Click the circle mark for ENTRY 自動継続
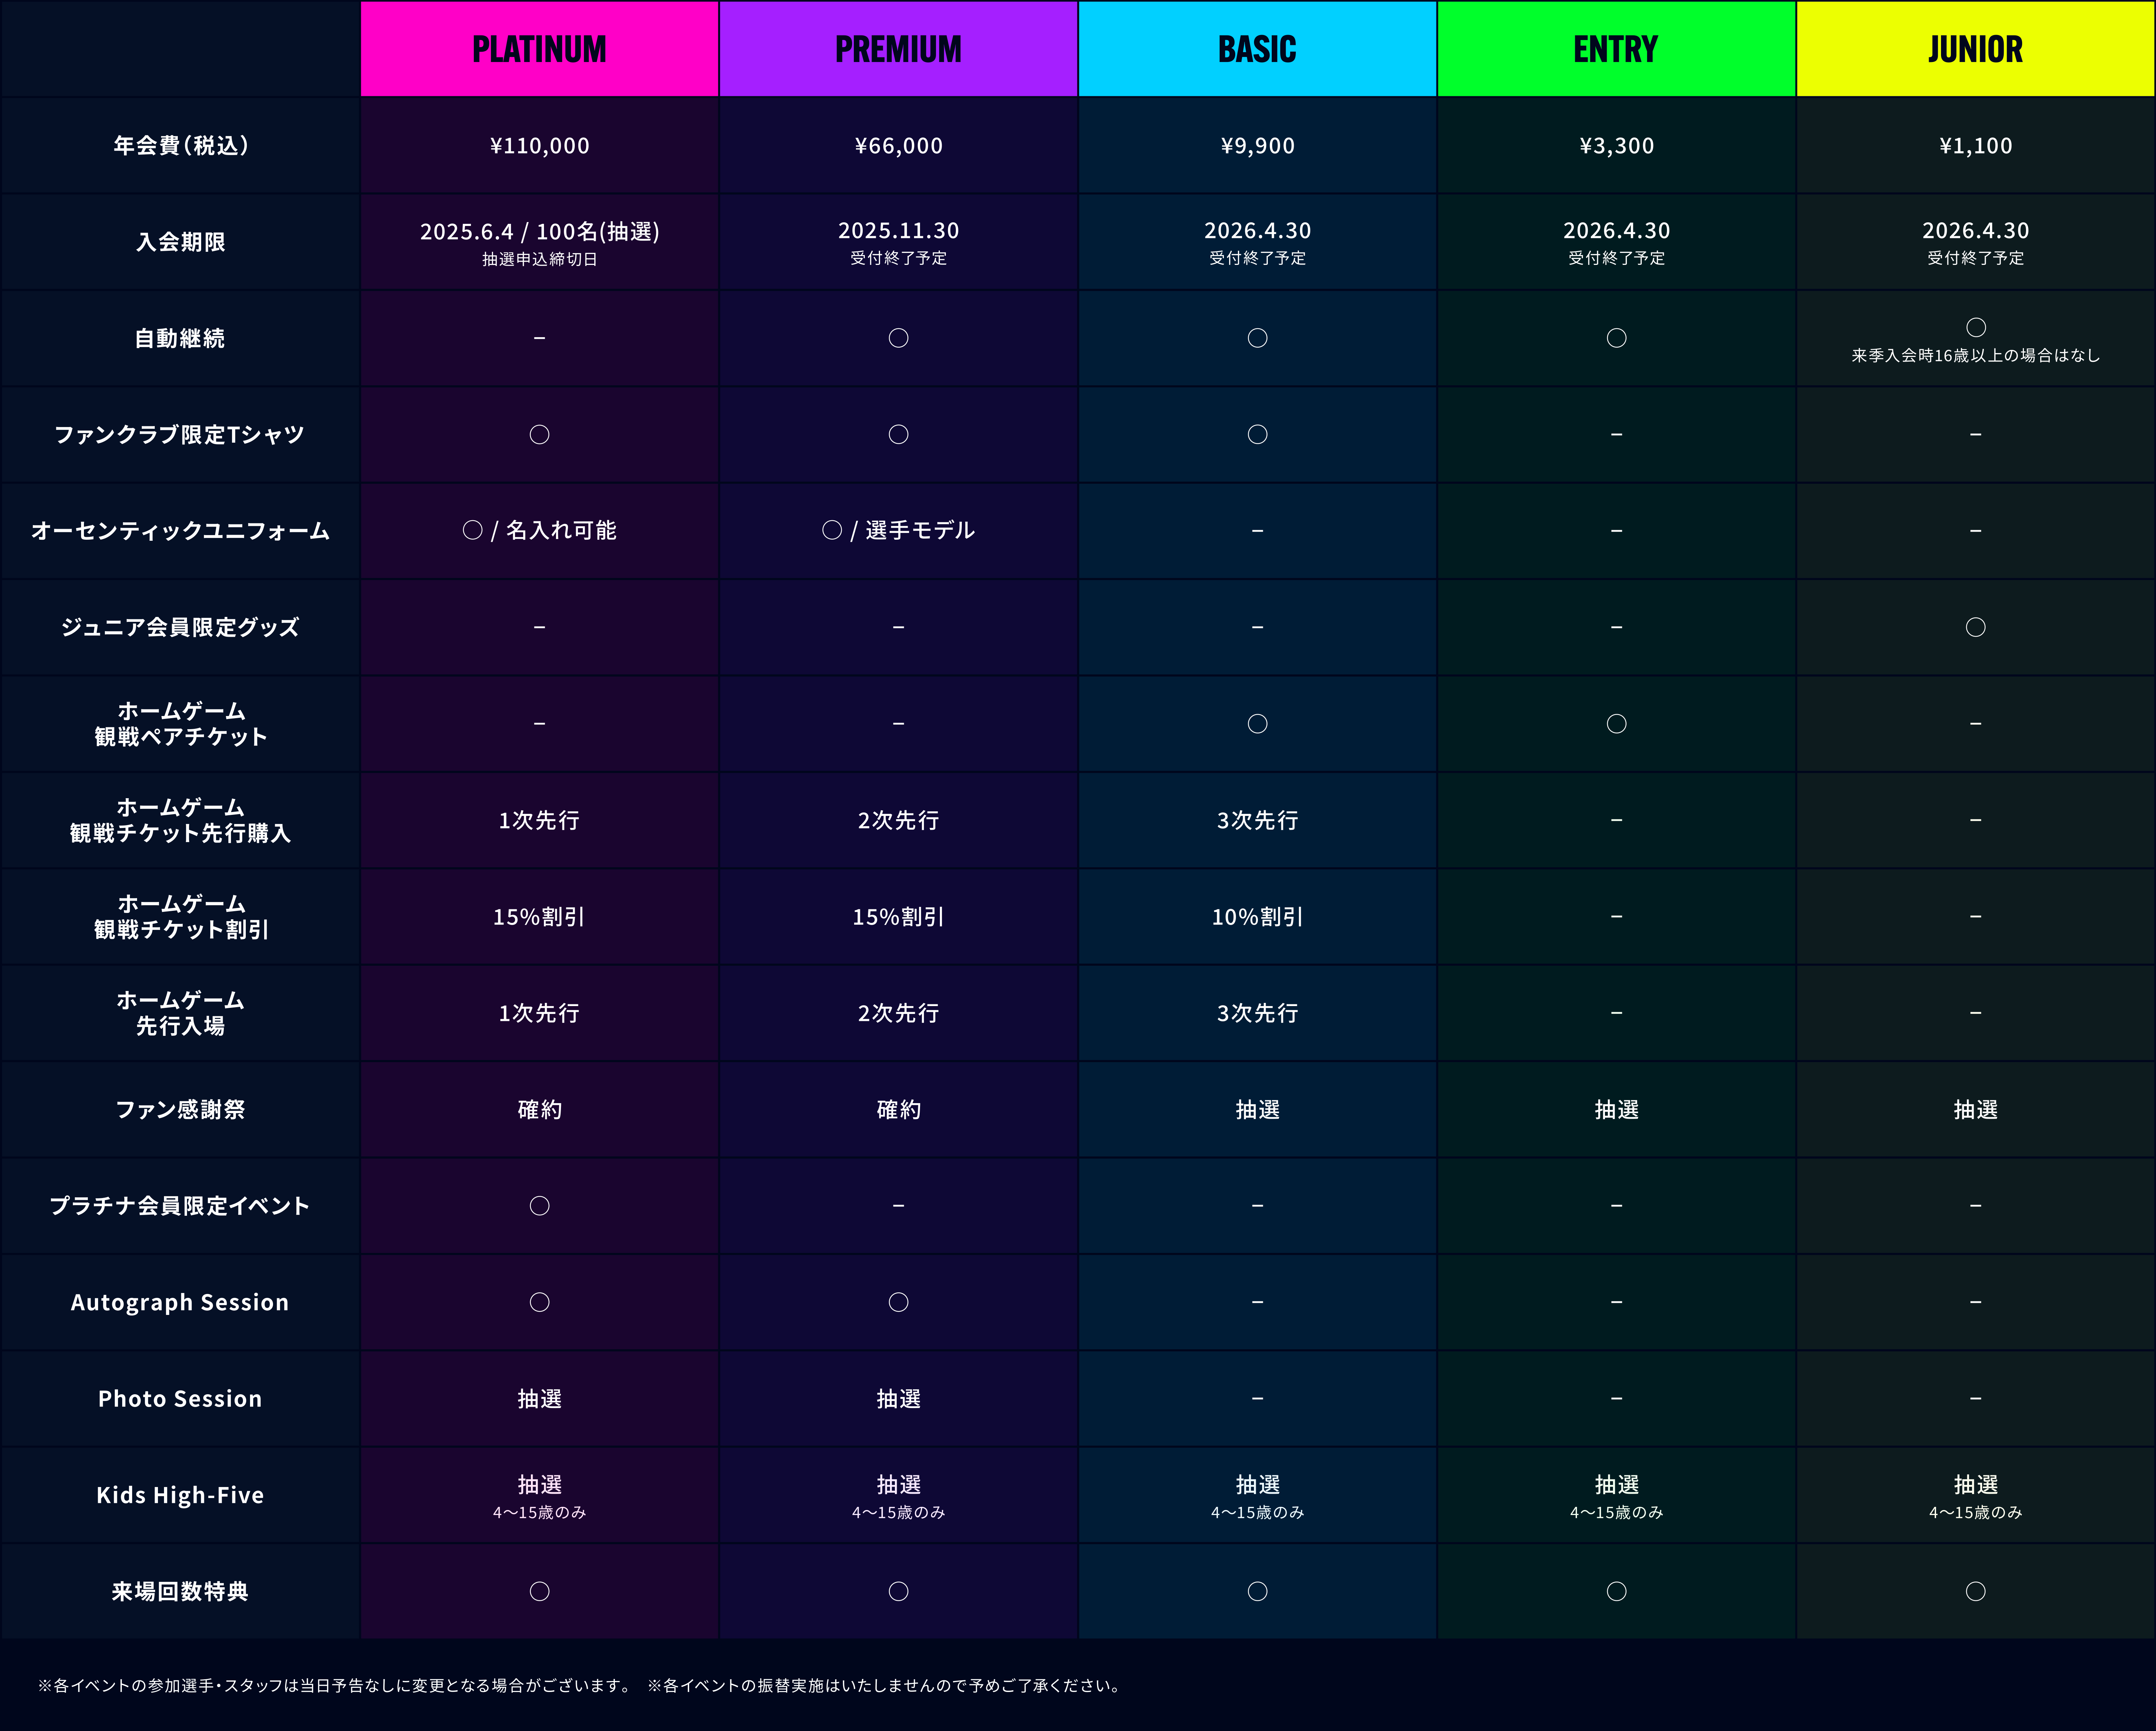The height and width of the screenshot is (1731, 2156). pos(1616,338)
